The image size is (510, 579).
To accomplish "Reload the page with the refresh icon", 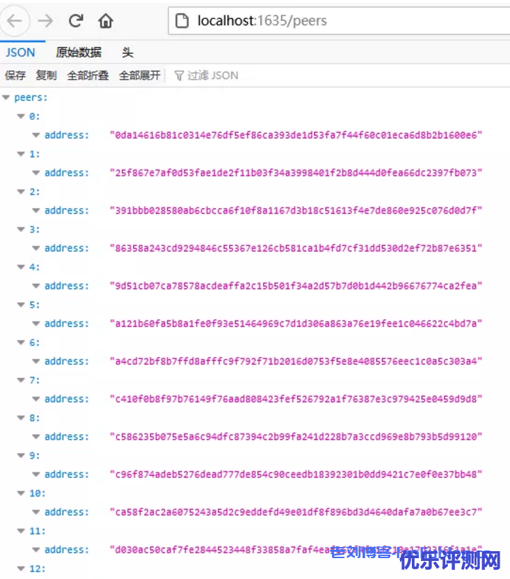I will [76, 21].
